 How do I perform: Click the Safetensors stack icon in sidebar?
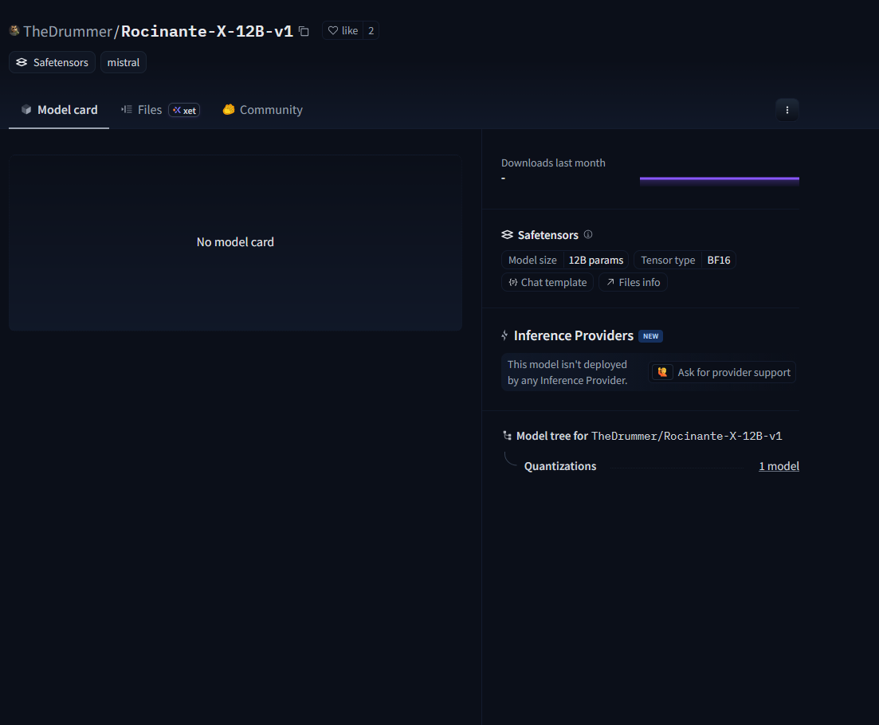coord(508,235)
